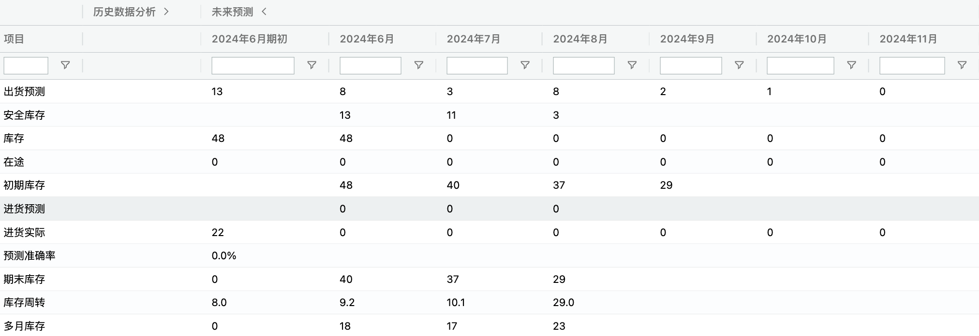This screenshot has height=336, width=979.
Task: Open filter icon for 2024年6月 column
Action: pyautogui.click(x=419, y=65)
